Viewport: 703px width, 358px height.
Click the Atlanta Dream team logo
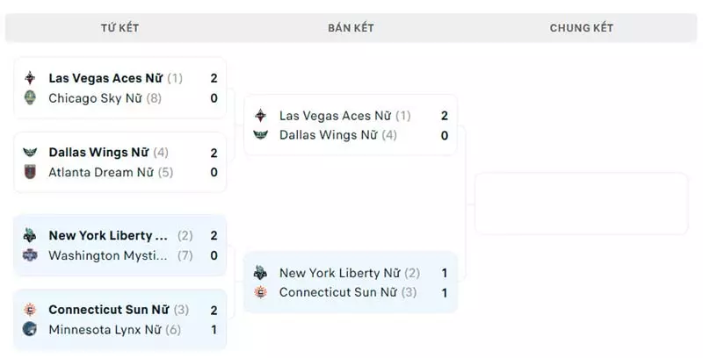[x=30, y=172]
